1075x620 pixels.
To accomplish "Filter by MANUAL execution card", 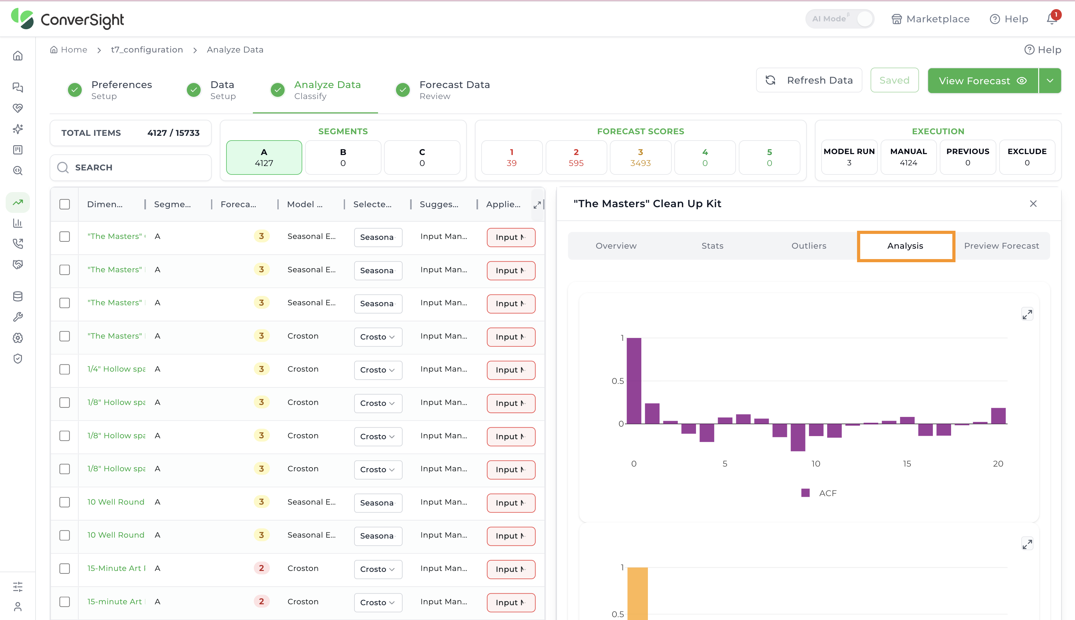I will click(x=908, y=157).
